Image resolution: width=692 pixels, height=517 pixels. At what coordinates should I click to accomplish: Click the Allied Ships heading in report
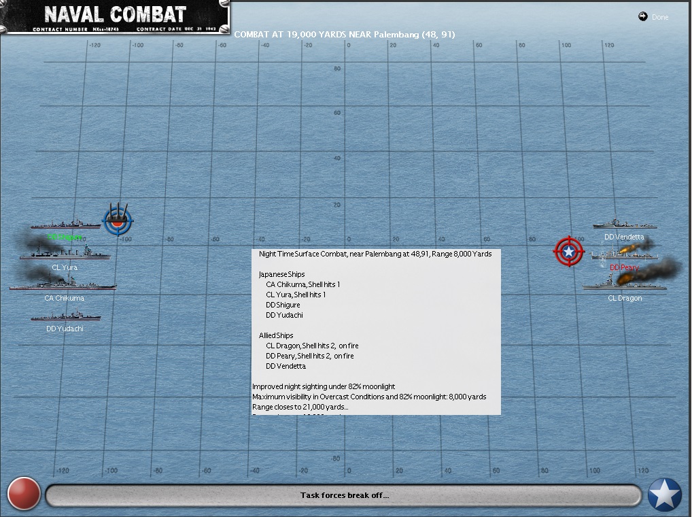pos(276,335)
